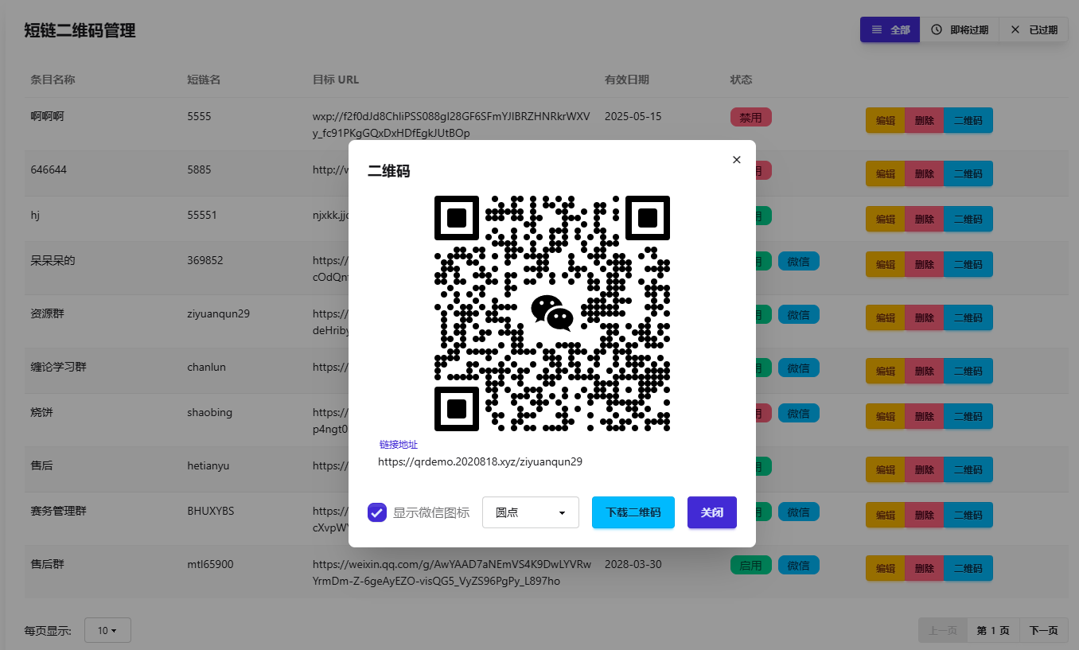Edit the 啊啊啊 entry
The width and height of the screenshot is (1079, 650).
(x=885, y=121)
